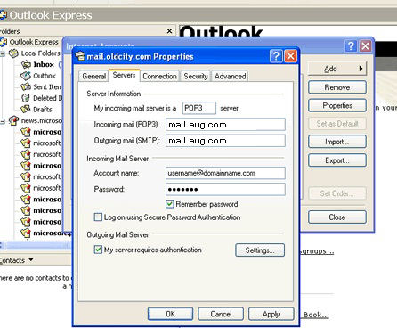Image resolution: width=397 pixels, height=328 pixels.
Task: Click Close in Internet Accounts window
Action: [337, 217]
